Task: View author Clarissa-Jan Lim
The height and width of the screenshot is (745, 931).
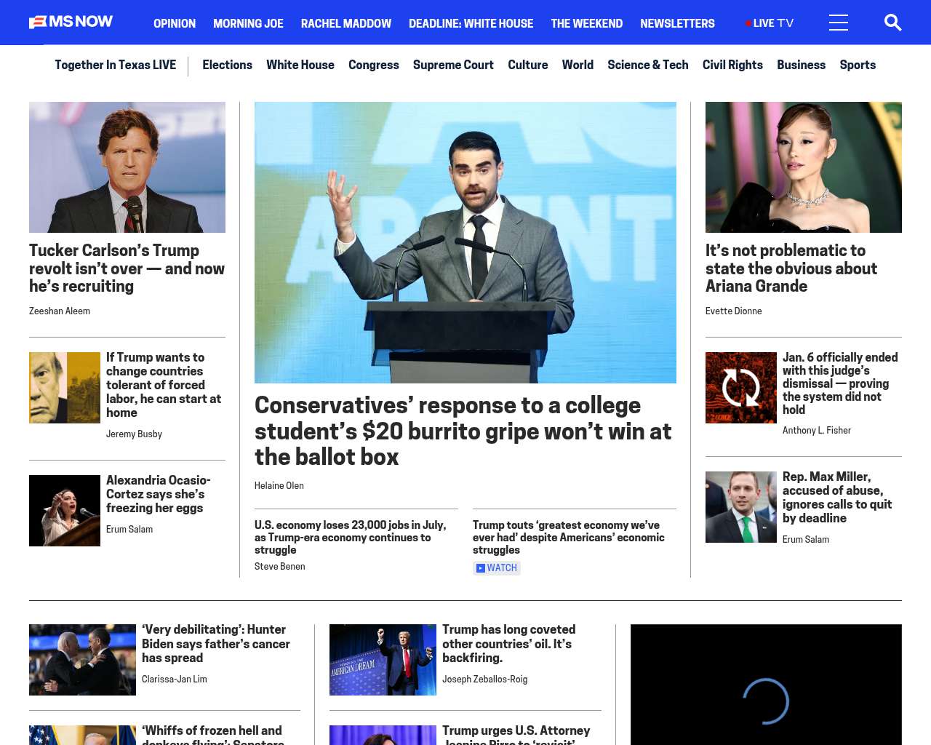Action: click(x=175, y=680)
